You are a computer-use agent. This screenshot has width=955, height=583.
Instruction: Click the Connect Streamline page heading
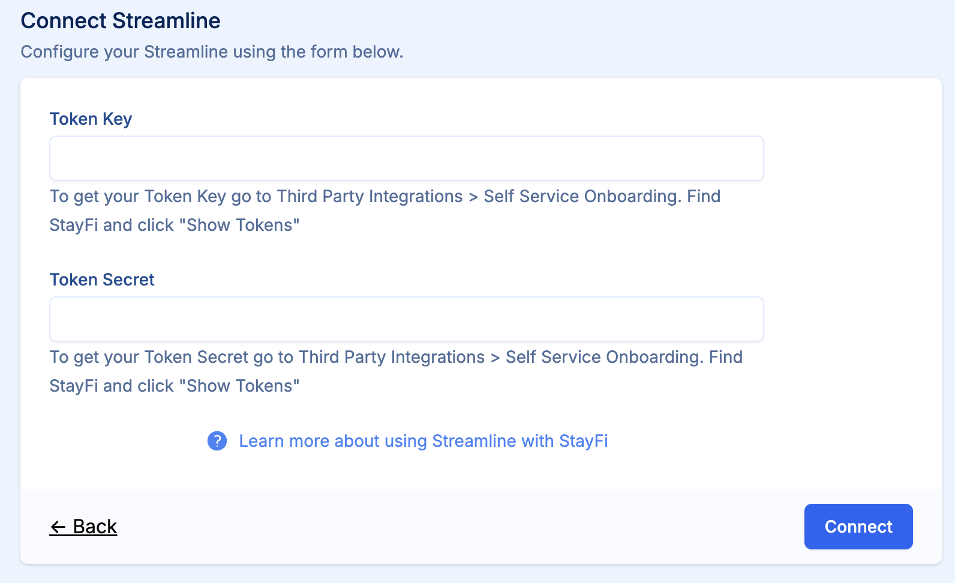[121, 21]
